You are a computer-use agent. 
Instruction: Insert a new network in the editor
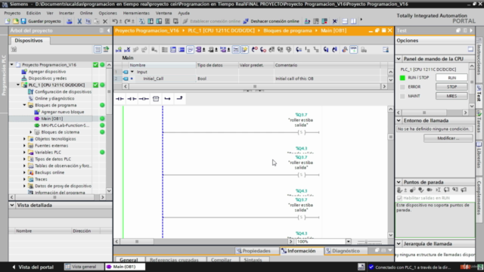click(119, 50)
